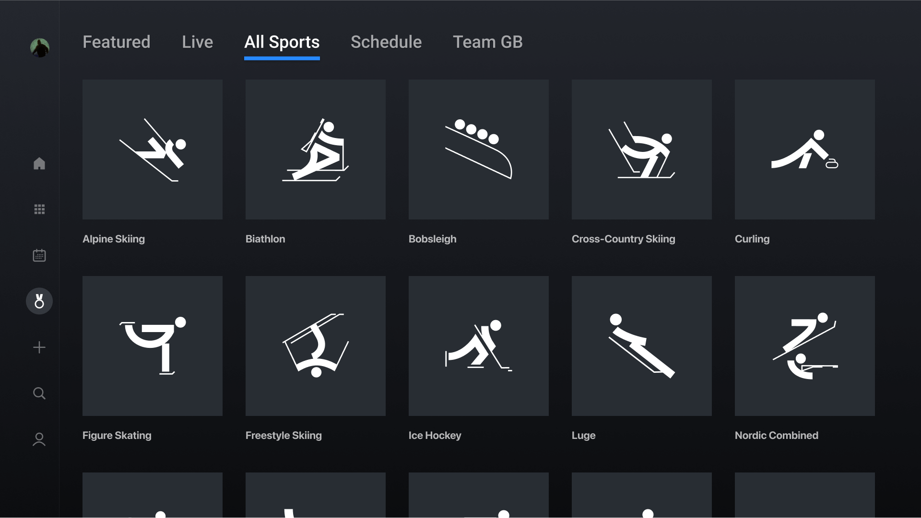The width and height of the screenshot is (921, 518).
Task: Open the Curling pictogram tile
Action: pos(805,150)
